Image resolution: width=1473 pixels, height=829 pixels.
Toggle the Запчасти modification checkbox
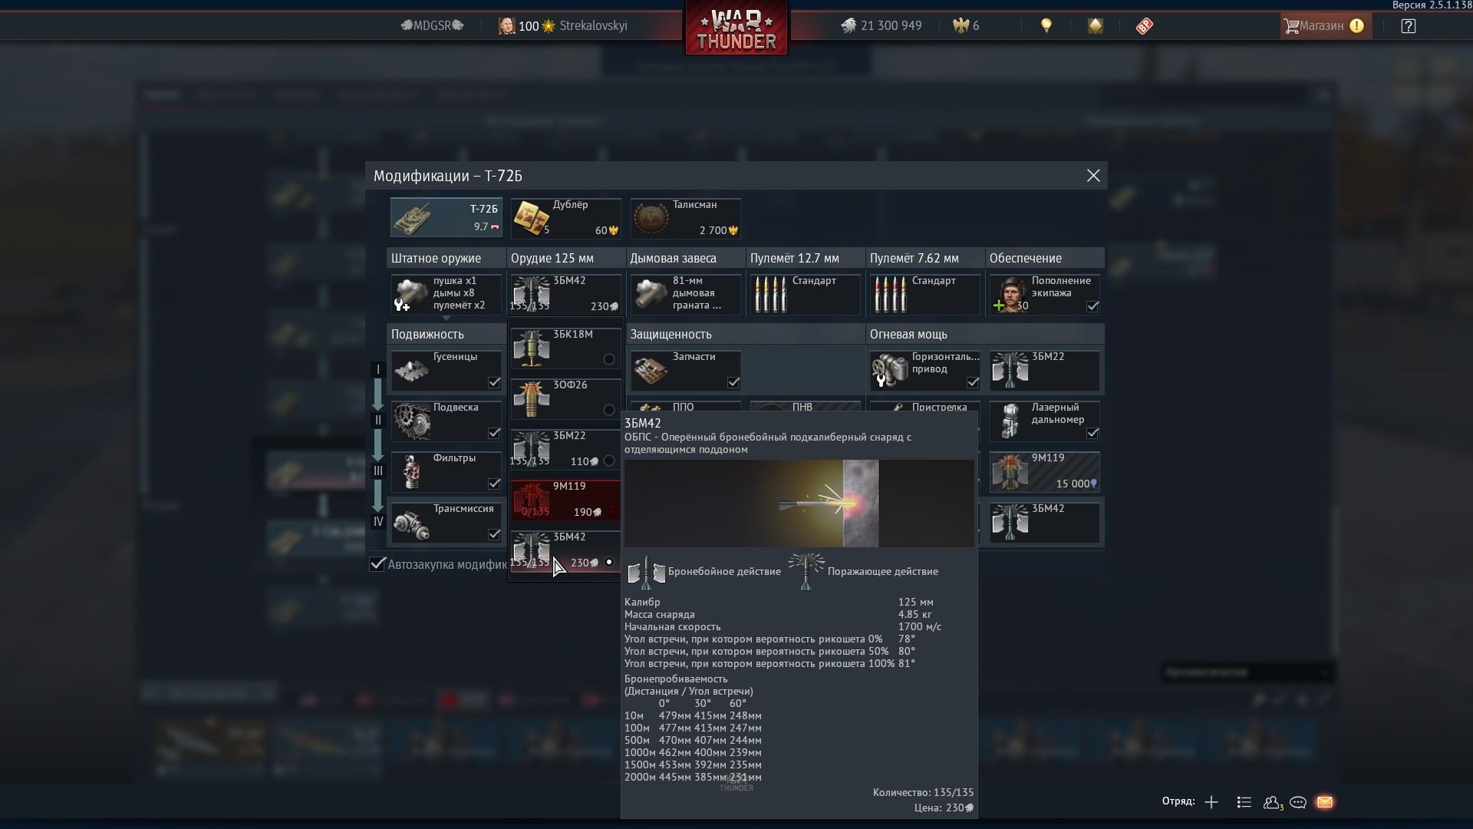[x=733, y=382]
